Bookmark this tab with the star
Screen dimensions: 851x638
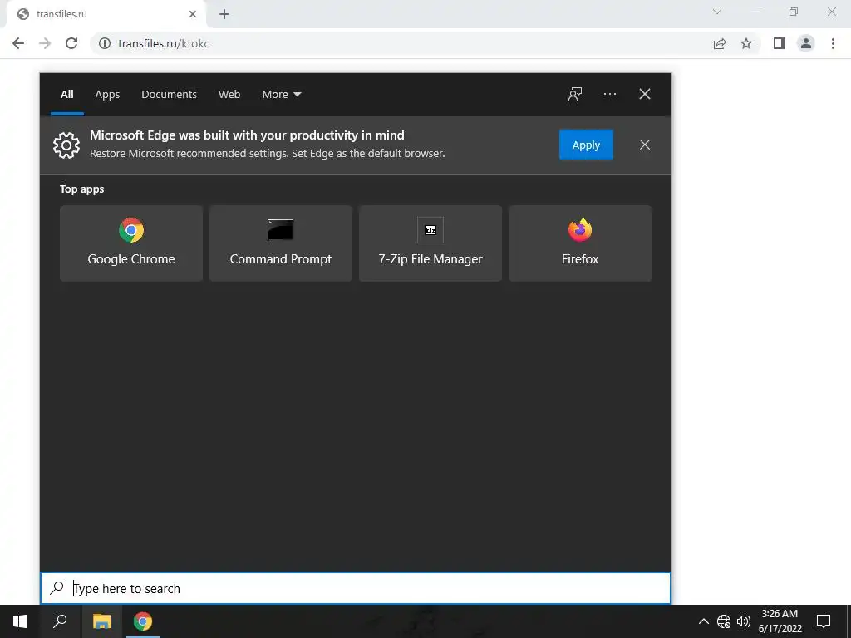[746, 43]
